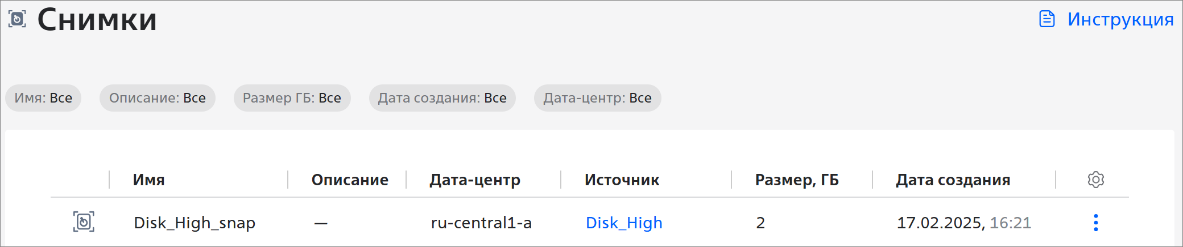Expand the Имя: Все filter

coord(43,98)
